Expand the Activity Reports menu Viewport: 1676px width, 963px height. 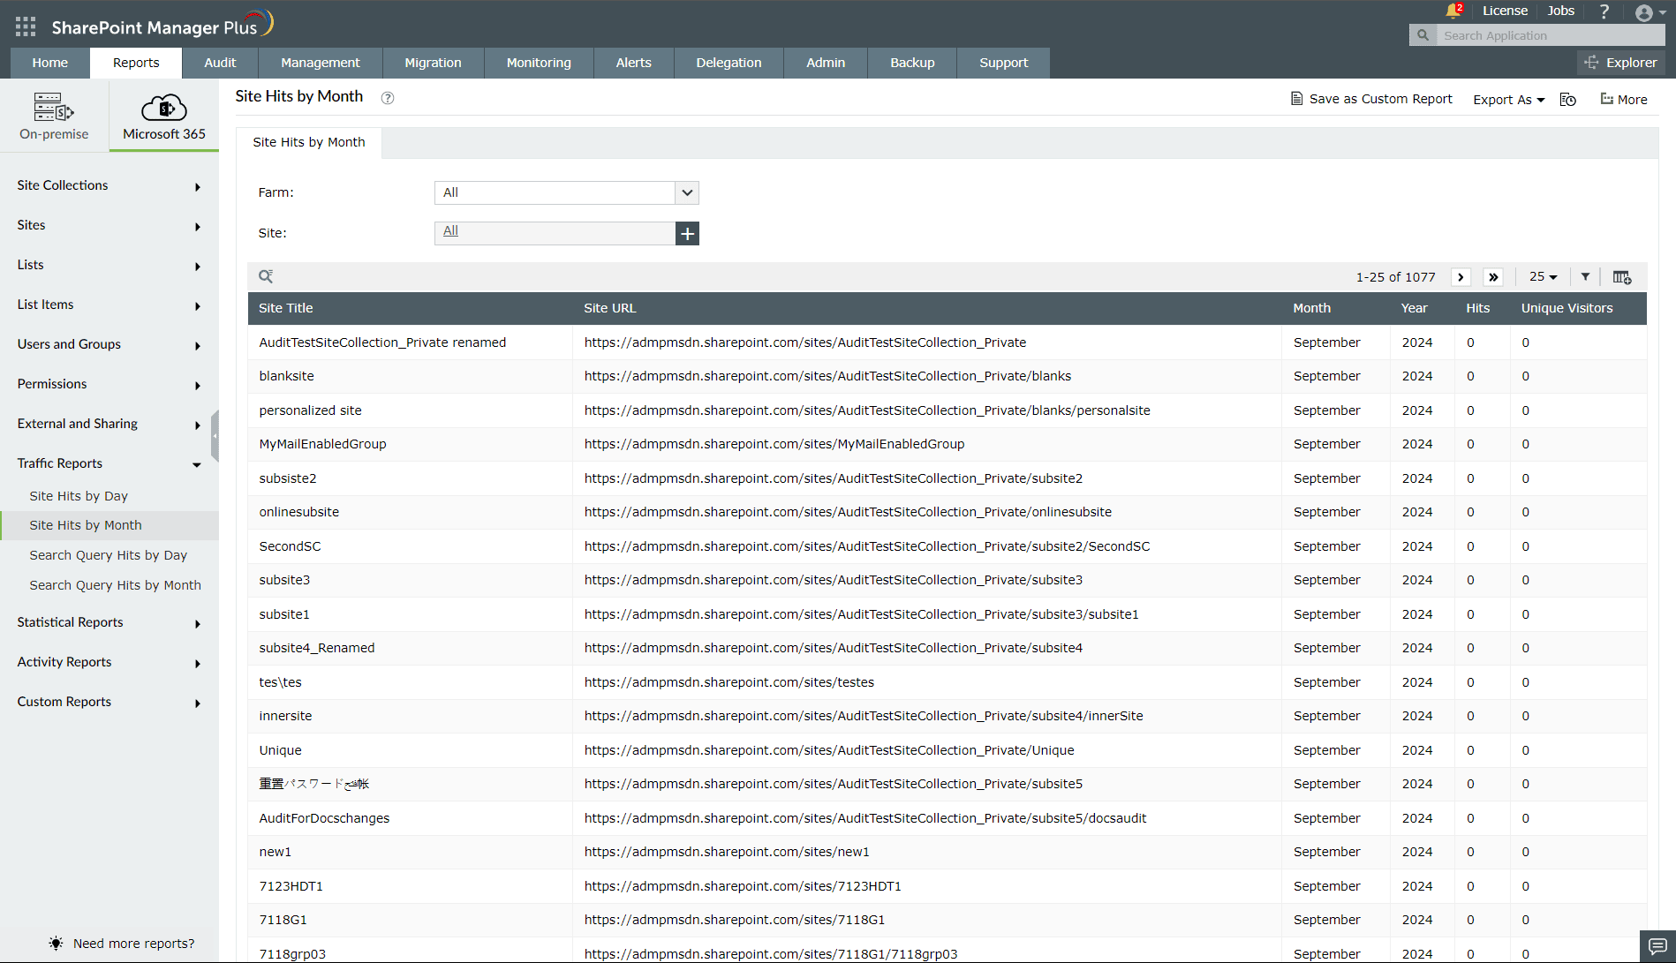[x=109, y=662]
